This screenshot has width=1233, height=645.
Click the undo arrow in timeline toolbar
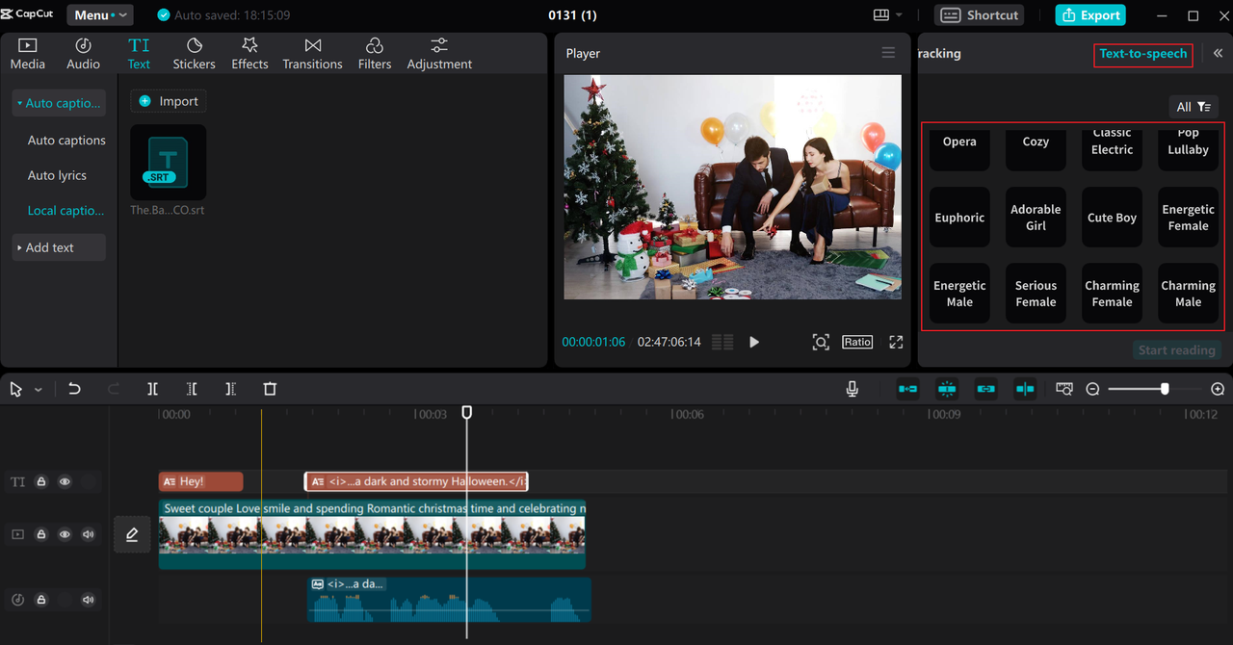(x=74, y=389)
